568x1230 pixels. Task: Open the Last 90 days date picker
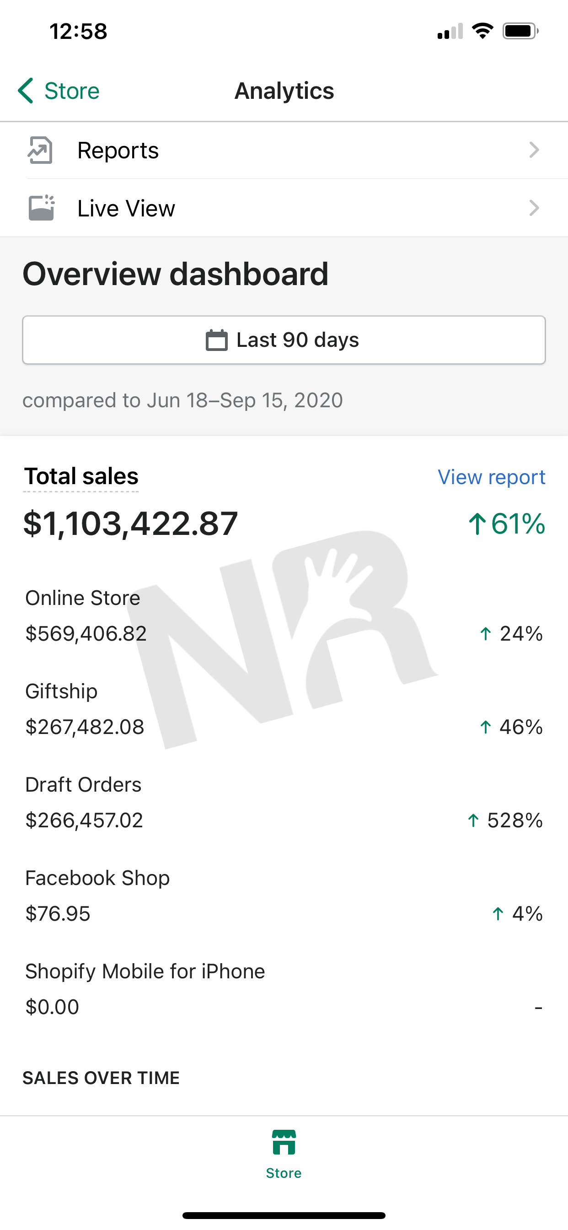click(x=284, y=340)
